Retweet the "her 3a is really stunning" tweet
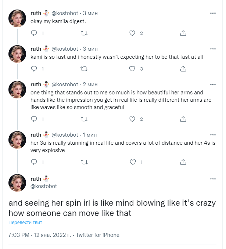 84,162
